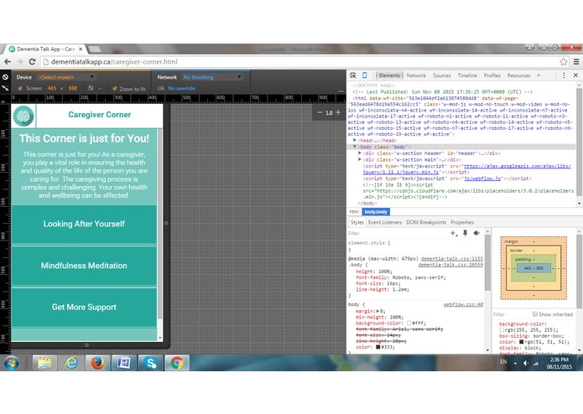The image size is (583, 414).
Task: Select the Styles sub-tab
Action: (x=357, y=222)
